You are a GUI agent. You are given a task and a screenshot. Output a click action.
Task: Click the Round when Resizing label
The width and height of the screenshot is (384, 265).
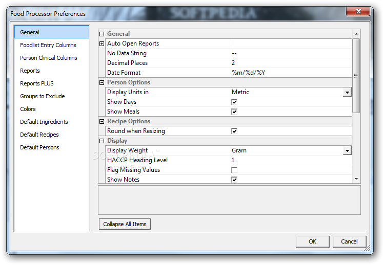click(136, 131)
